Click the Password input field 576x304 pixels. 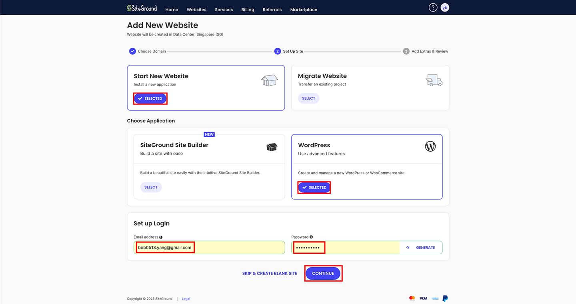(x=345, y=247)
